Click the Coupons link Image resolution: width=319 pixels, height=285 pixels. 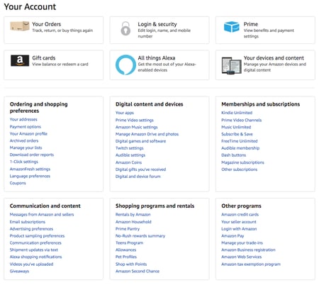[18, 183]
